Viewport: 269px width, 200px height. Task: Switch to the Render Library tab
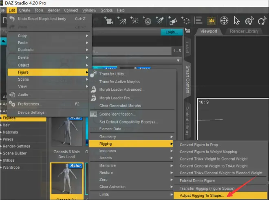pyautogui.click(x=244, y=31)
